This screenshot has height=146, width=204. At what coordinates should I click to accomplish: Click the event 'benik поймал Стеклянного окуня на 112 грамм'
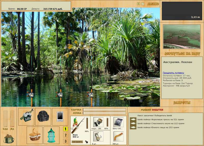pyautogui.click(x=161, y=124)
